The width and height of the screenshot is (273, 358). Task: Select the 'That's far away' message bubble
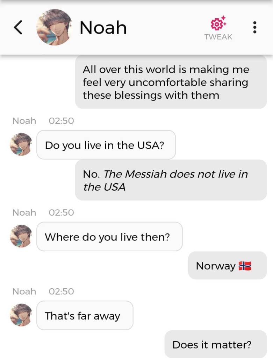click(85, 315)
